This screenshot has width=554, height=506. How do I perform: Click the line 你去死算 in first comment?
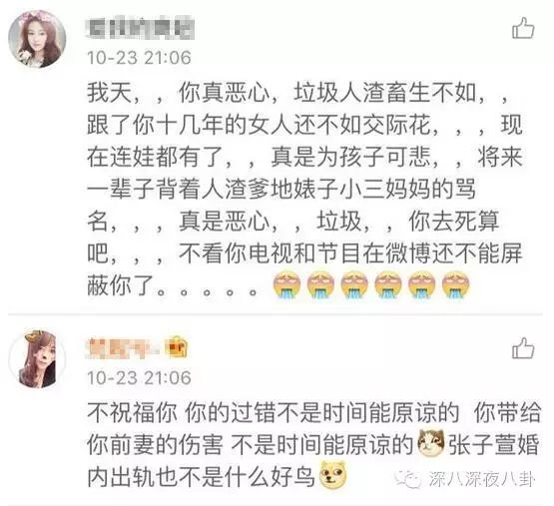453,221
